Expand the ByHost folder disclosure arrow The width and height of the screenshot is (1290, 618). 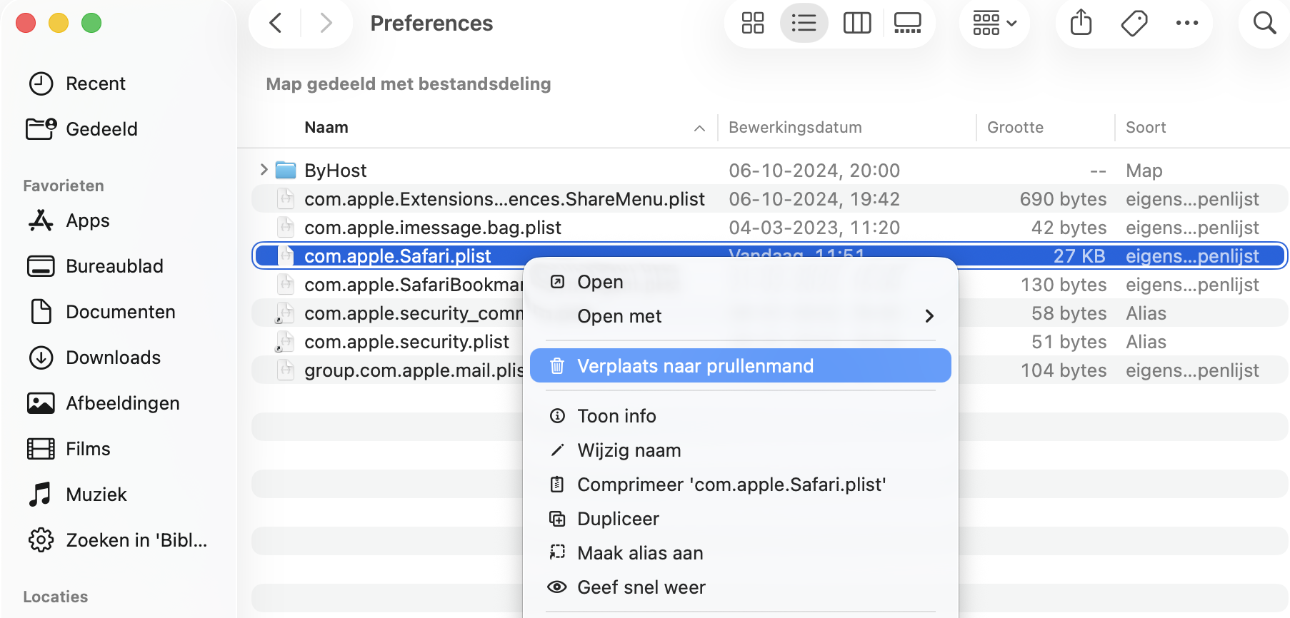264,170
